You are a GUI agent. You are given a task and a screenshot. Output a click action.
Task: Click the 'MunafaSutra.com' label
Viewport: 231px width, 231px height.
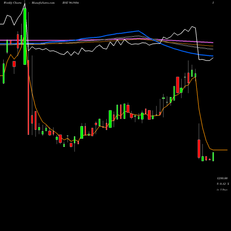(x=43, y=3)
